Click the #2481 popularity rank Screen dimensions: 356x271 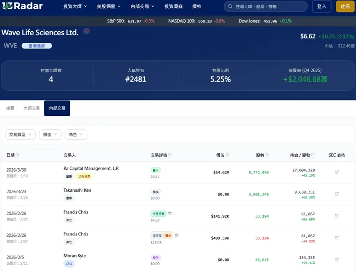click(x=136, y=79)
